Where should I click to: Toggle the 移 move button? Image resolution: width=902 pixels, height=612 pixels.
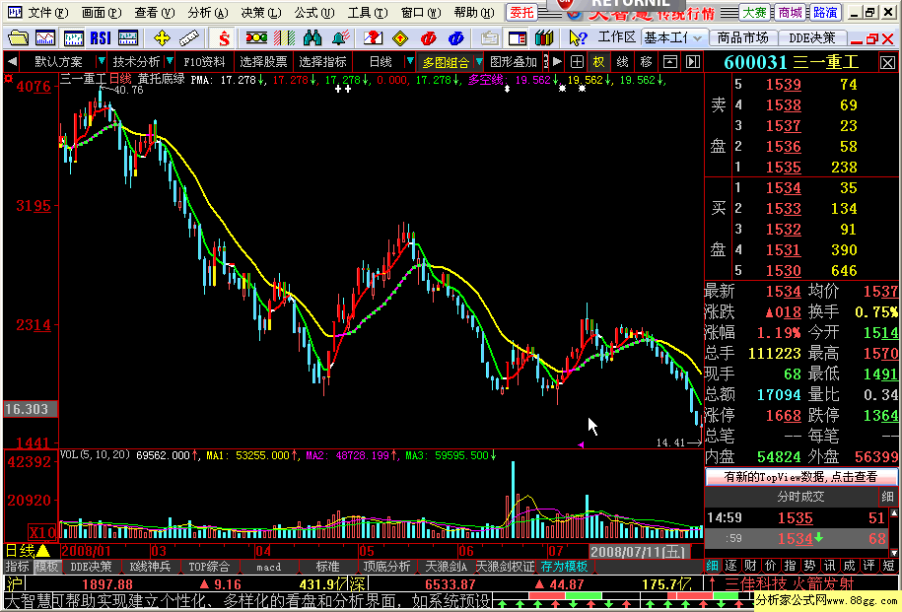pos(646,61)
